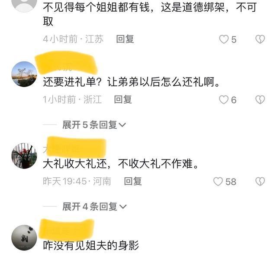The height and width of the screenshot is (257, 277).
Task: Reply to the 1小时前 Zhejiang comment
Action: click(123, 99)
